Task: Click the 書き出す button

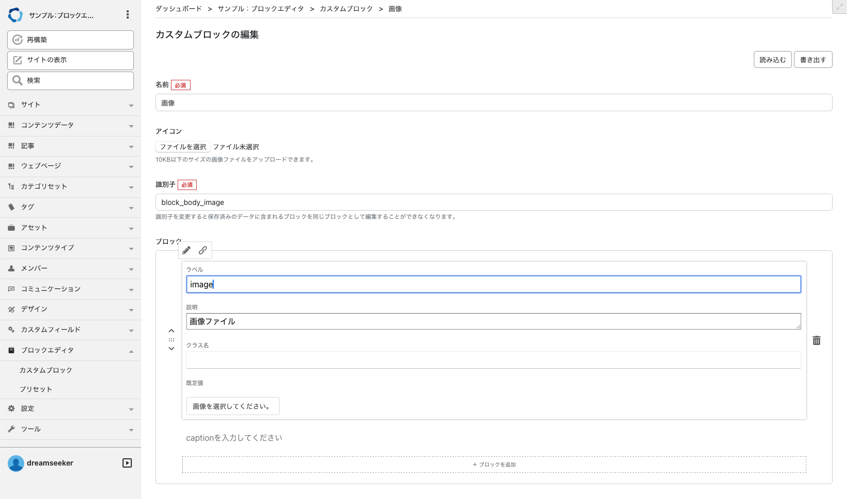Action: [x=813, y=59]
